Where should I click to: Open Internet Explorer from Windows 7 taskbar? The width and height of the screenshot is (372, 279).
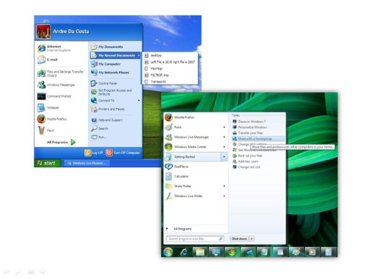click(x=184, y=252)
